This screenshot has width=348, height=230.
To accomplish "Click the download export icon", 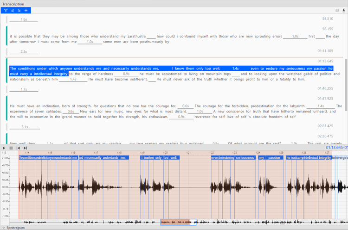I will (343, 10).
